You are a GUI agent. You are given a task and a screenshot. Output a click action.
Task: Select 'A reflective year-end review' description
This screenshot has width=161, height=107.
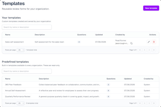(x=69, y=91)
